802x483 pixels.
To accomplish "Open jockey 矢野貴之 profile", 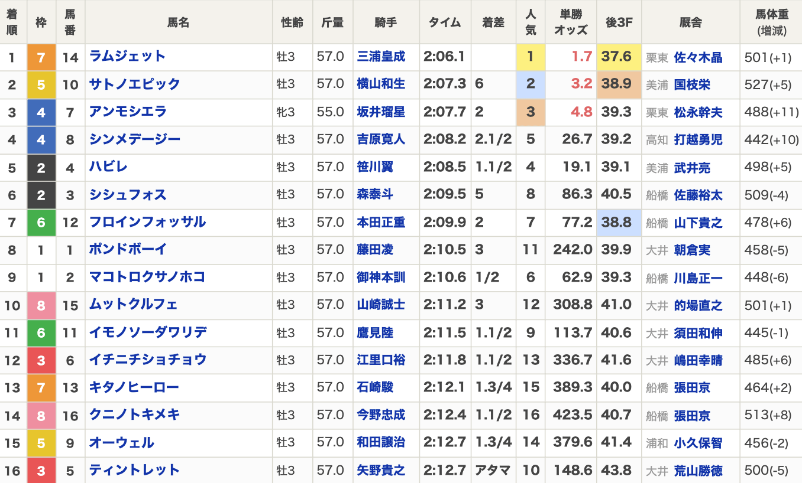I will (381, 470).
